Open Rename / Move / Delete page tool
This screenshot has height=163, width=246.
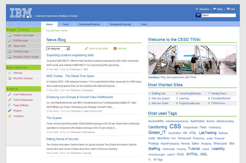(x=26, y=57)
